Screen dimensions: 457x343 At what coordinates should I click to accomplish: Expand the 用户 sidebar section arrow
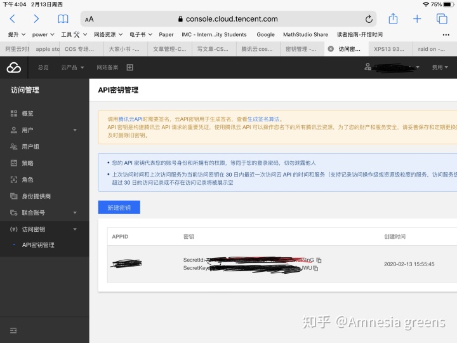pos(75,130)
